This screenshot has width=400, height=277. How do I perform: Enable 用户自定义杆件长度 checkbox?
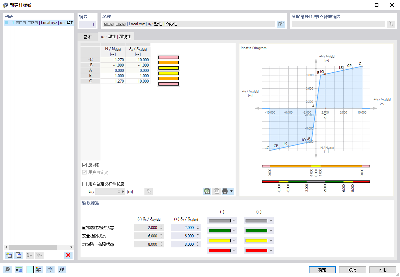pos(84,184)
